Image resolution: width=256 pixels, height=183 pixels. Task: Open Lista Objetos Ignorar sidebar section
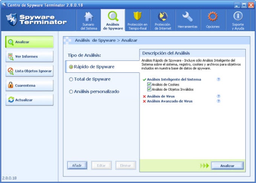click(29, 71)
